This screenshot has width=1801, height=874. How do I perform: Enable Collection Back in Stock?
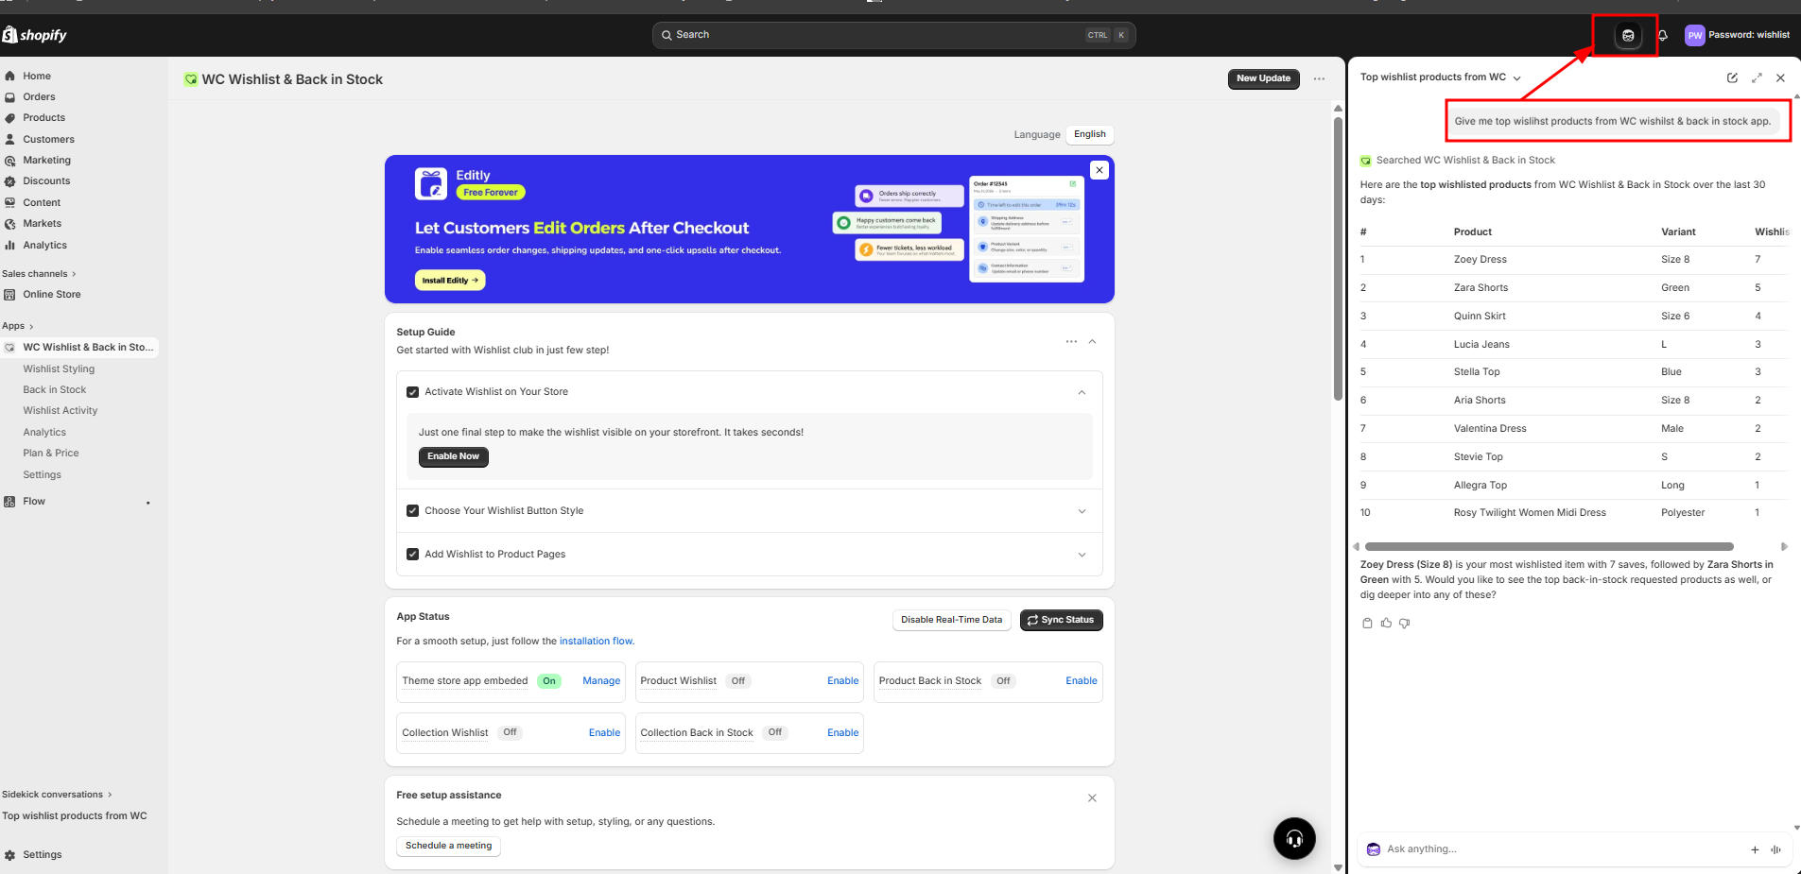[x=842, y=733]
